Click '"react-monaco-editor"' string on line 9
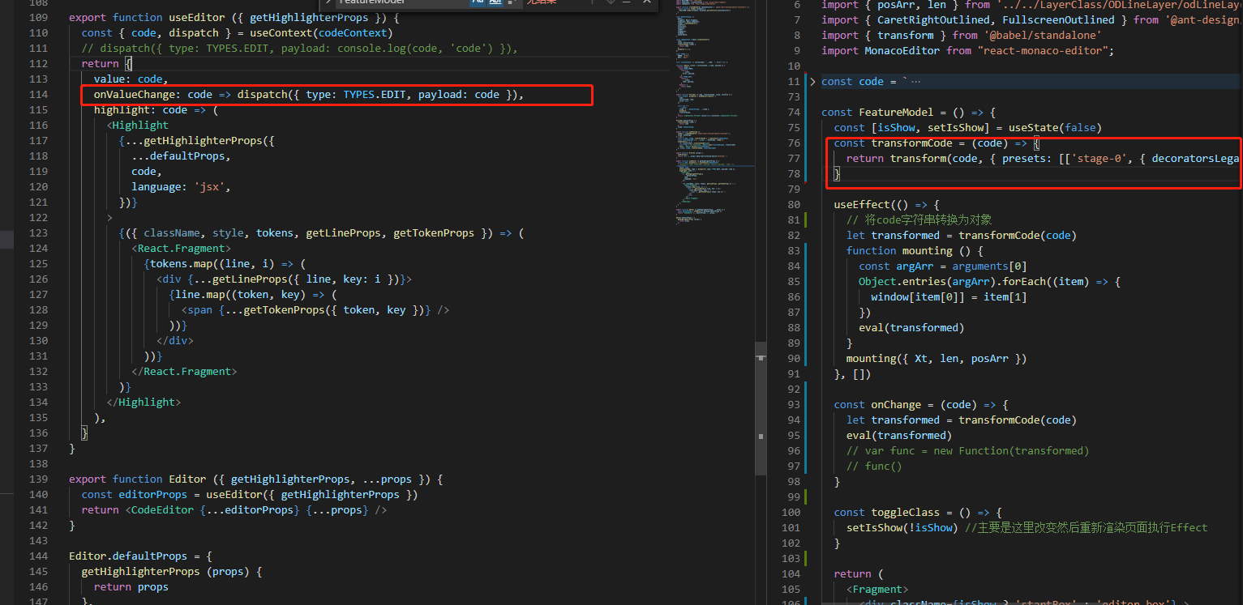 click(x=1043, y=51)
